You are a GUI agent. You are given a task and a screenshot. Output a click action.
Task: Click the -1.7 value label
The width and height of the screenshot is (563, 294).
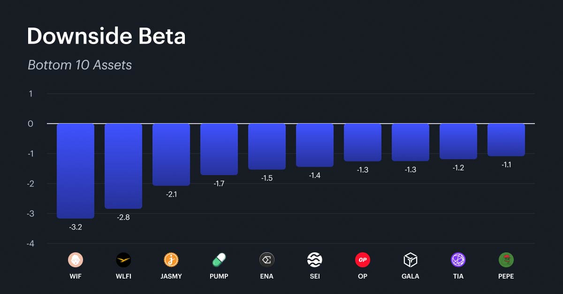(219, 184)
